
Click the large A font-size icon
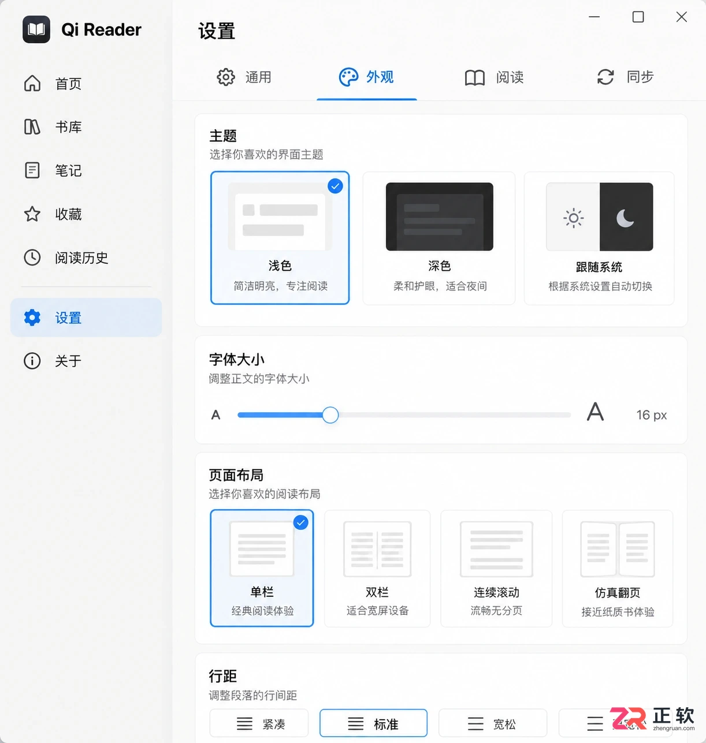(595, 412)
